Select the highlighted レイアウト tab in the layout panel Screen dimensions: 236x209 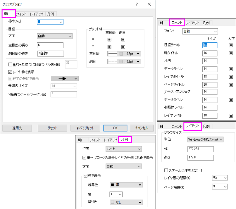pos(193,126)
